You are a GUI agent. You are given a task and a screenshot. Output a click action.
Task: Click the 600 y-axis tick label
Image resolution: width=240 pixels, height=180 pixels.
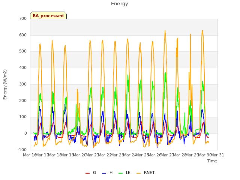[23, 35]
